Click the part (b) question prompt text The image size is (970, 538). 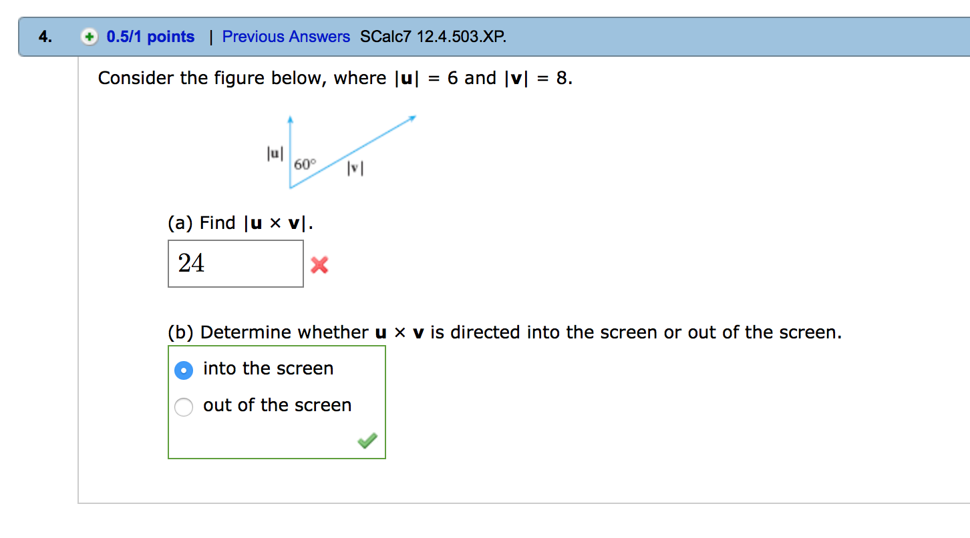pyautogui.click(x=505, y=332)
